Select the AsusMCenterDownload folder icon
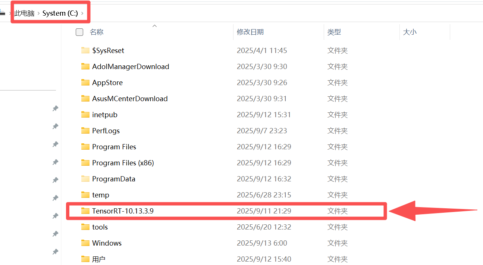The image size is (483, 265). tap(85, 99)
